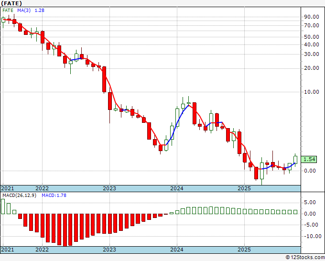Click the latest green candlestick near 1.54

point(295,160)
